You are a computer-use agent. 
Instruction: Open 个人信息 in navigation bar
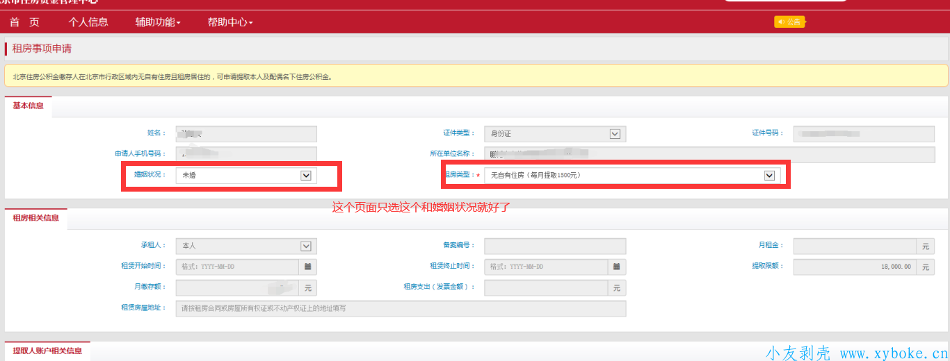click(88, 22)
